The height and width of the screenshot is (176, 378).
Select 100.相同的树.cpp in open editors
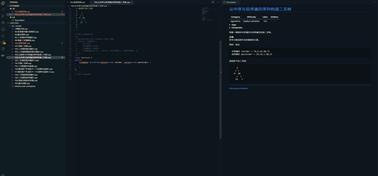22,12
